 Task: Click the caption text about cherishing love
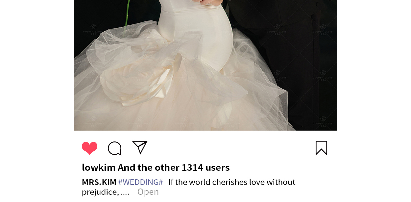[232, 182]
